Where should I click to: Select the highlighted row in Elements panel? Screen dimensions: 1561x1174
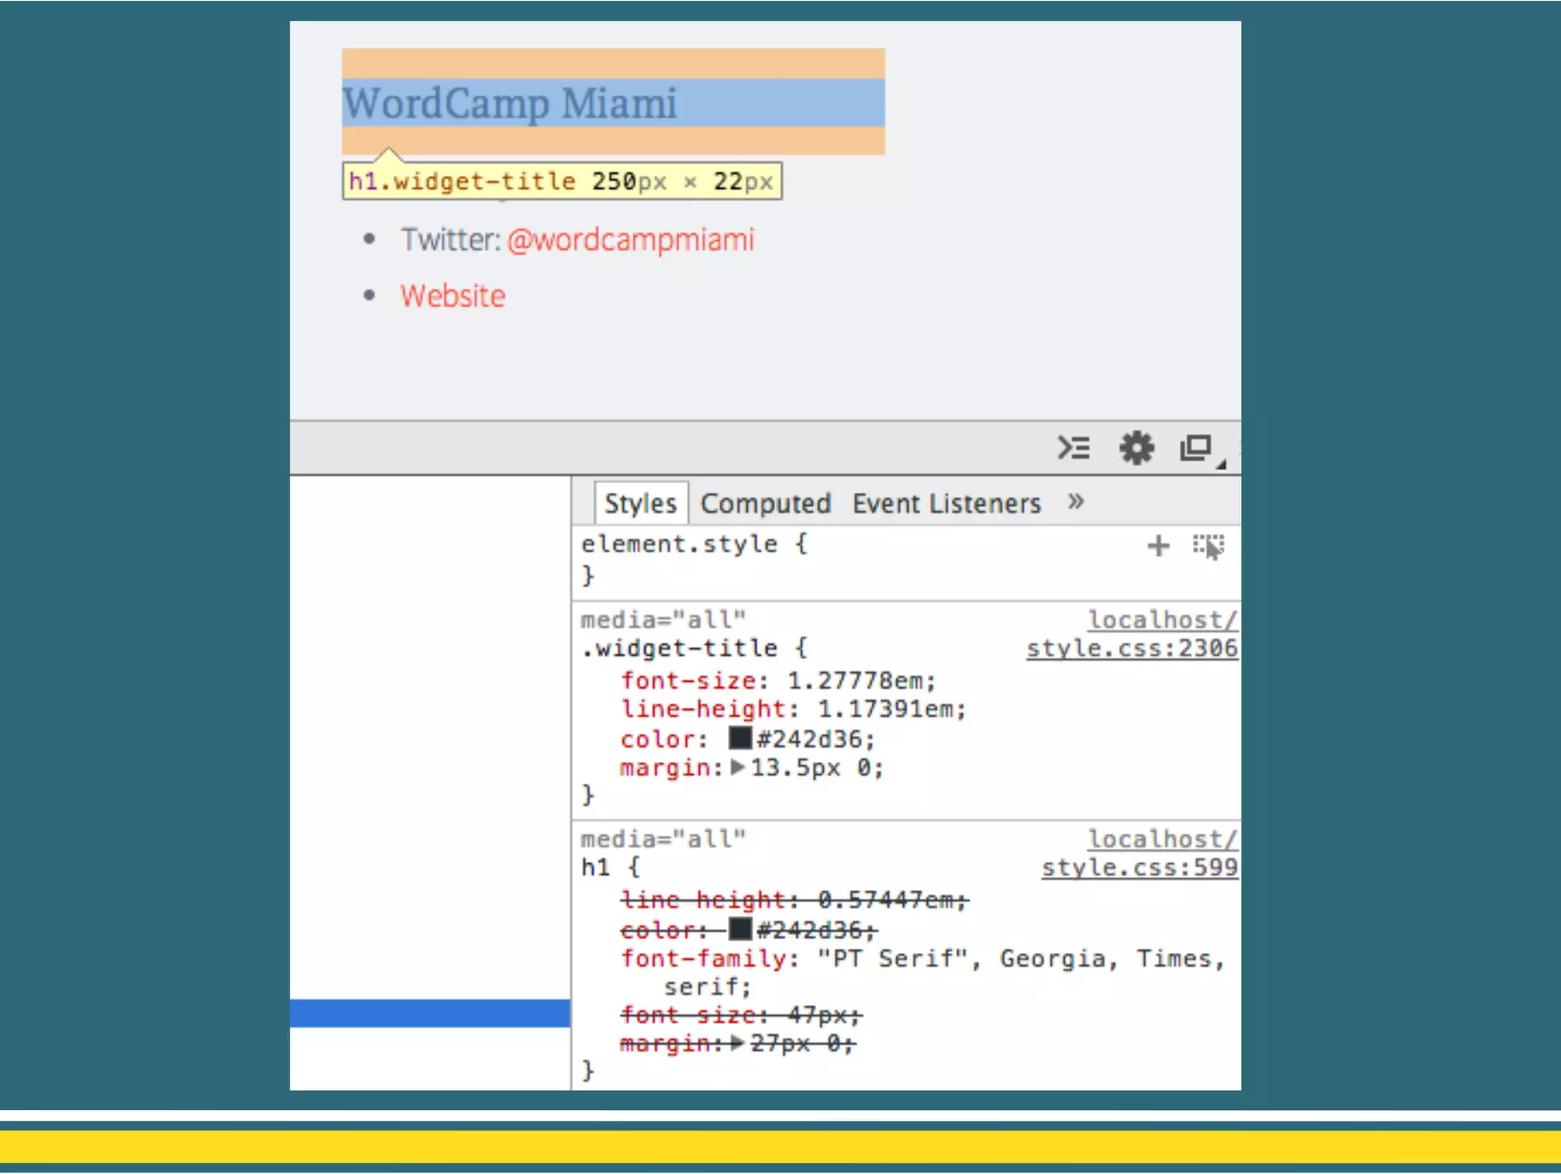click(x=430, y=1013)
